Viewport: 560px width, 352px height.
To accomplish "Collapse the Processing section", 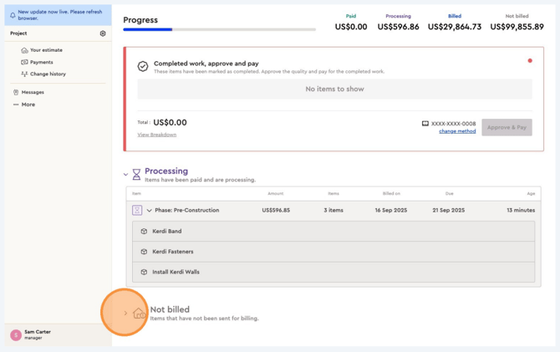I will [126, 175].
